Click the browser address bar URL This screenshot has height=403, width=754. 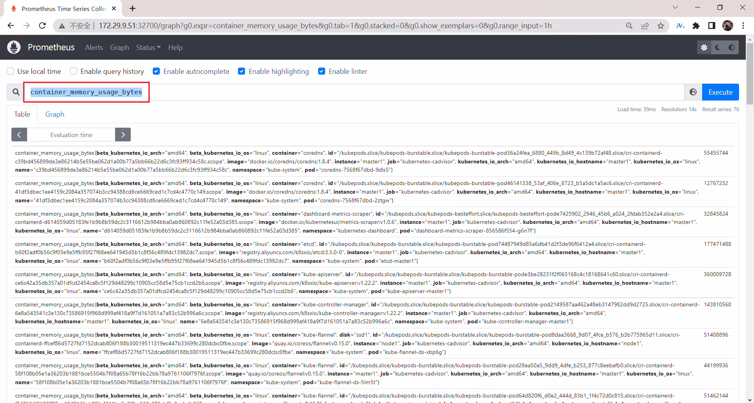point(325,26)
